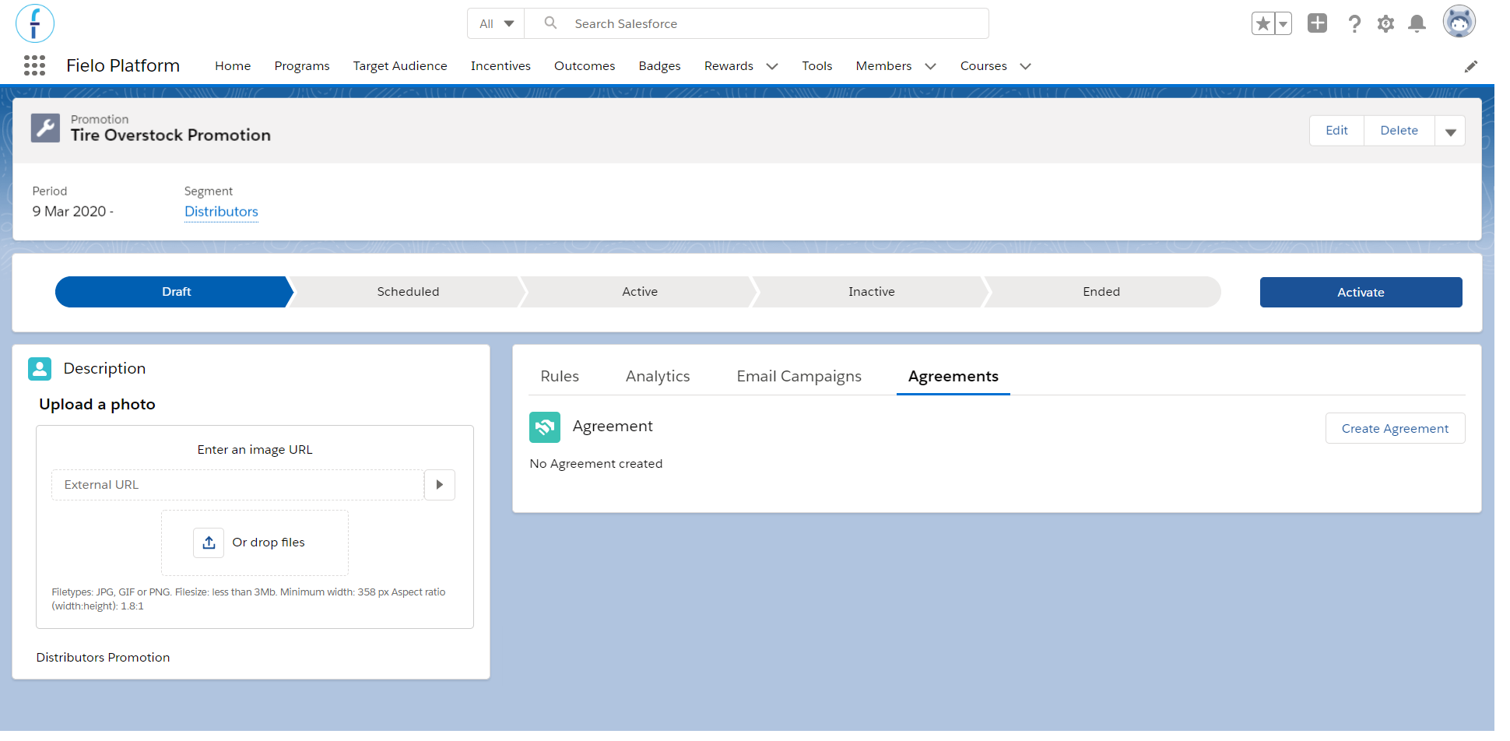Select the Ended status stage
The height and width of the screenshot is (741, 1510).
click(1101, 292)
